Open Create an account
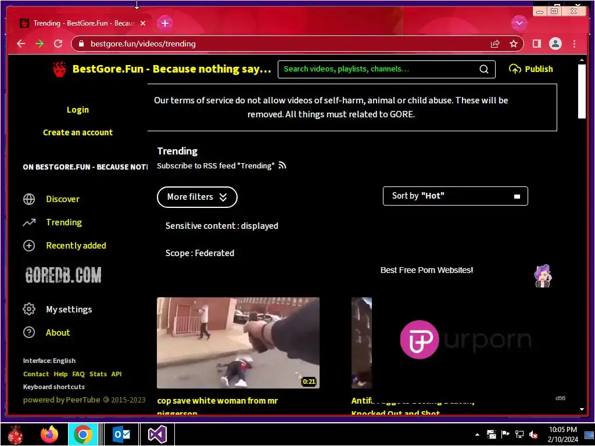The width and height of the screenshot is (595, 446). click(x=78, y=132)
